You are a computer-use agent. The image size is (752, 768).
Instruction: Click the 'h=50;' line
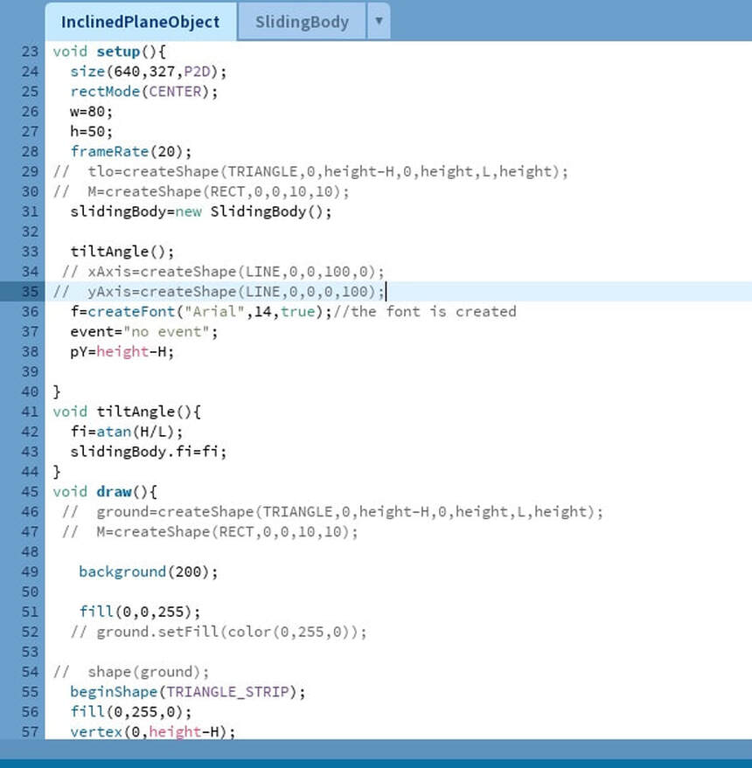tap(91, 132)
